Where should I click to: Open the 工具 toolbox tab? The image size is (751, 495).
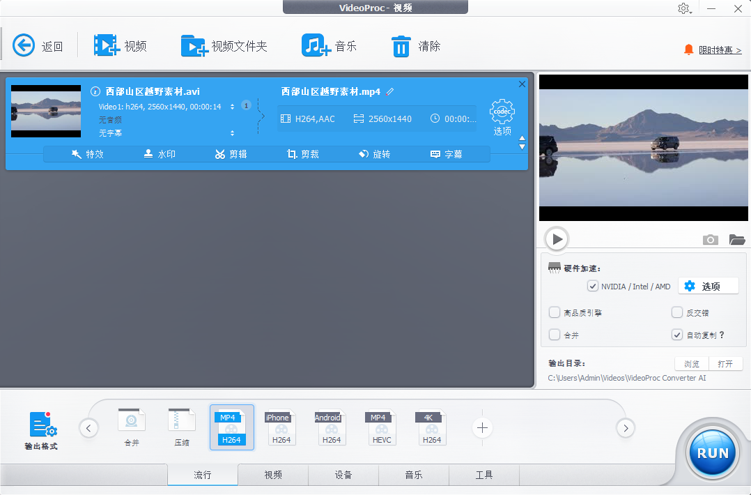coord(483,475)
